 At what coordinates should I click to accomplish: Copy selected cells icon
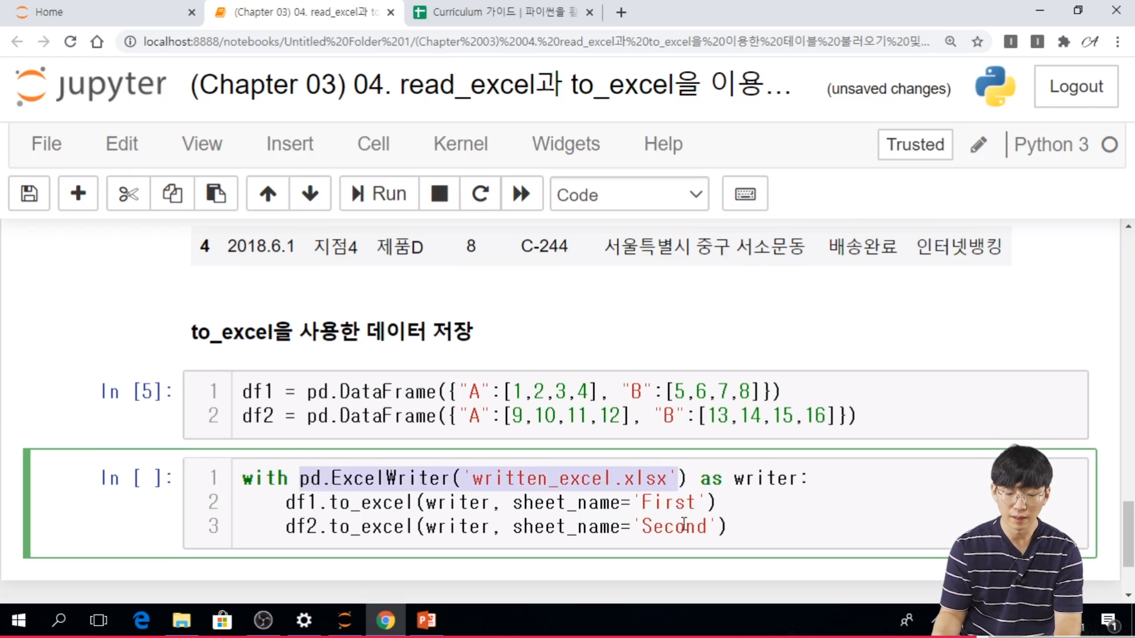click(172, 193)
